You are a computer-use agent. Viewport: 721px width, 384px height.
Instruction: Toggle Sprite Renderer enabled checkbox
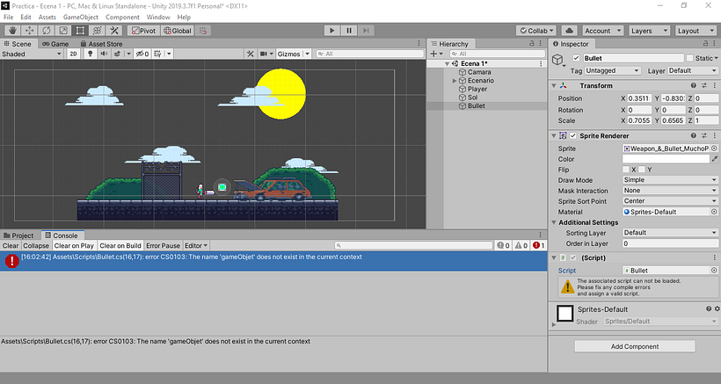coord(573,135)
